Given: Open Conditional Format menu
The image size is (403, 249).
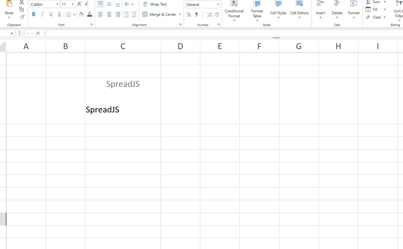Looking at the screenshot, I should tap(234, 10).
